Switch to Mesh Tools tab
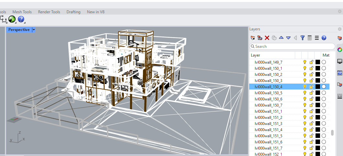 pos(22,12)
